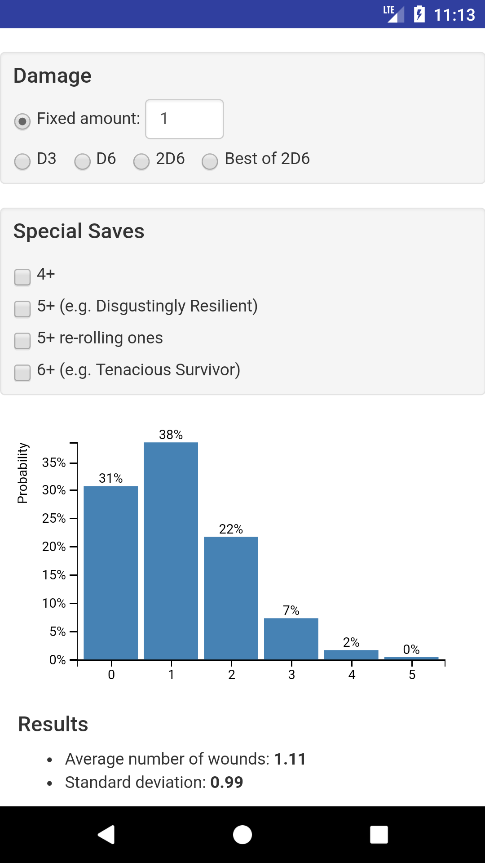485x863 pixels.
Task: Select Best of 2D6 damage
Action: pyautogui.click(x=209, y=161)
